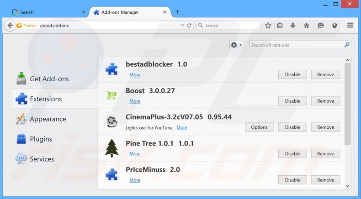Screen dimensions: 361x199
Task: Go to the home page icon
Action: [306, 26]
